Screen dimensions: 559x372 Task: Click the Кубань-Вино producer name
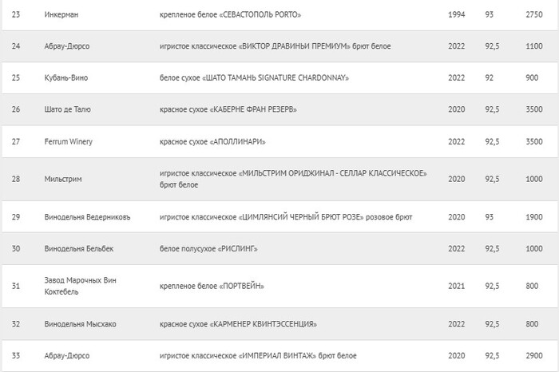click(68, 77)
